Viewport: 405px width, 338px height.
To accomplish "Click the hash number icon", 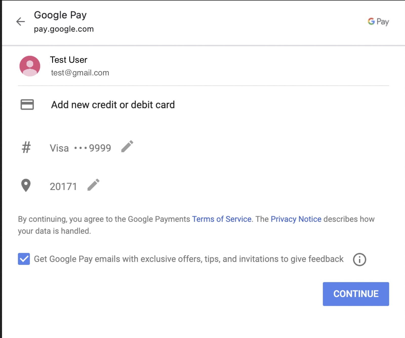I will point(26,147).
